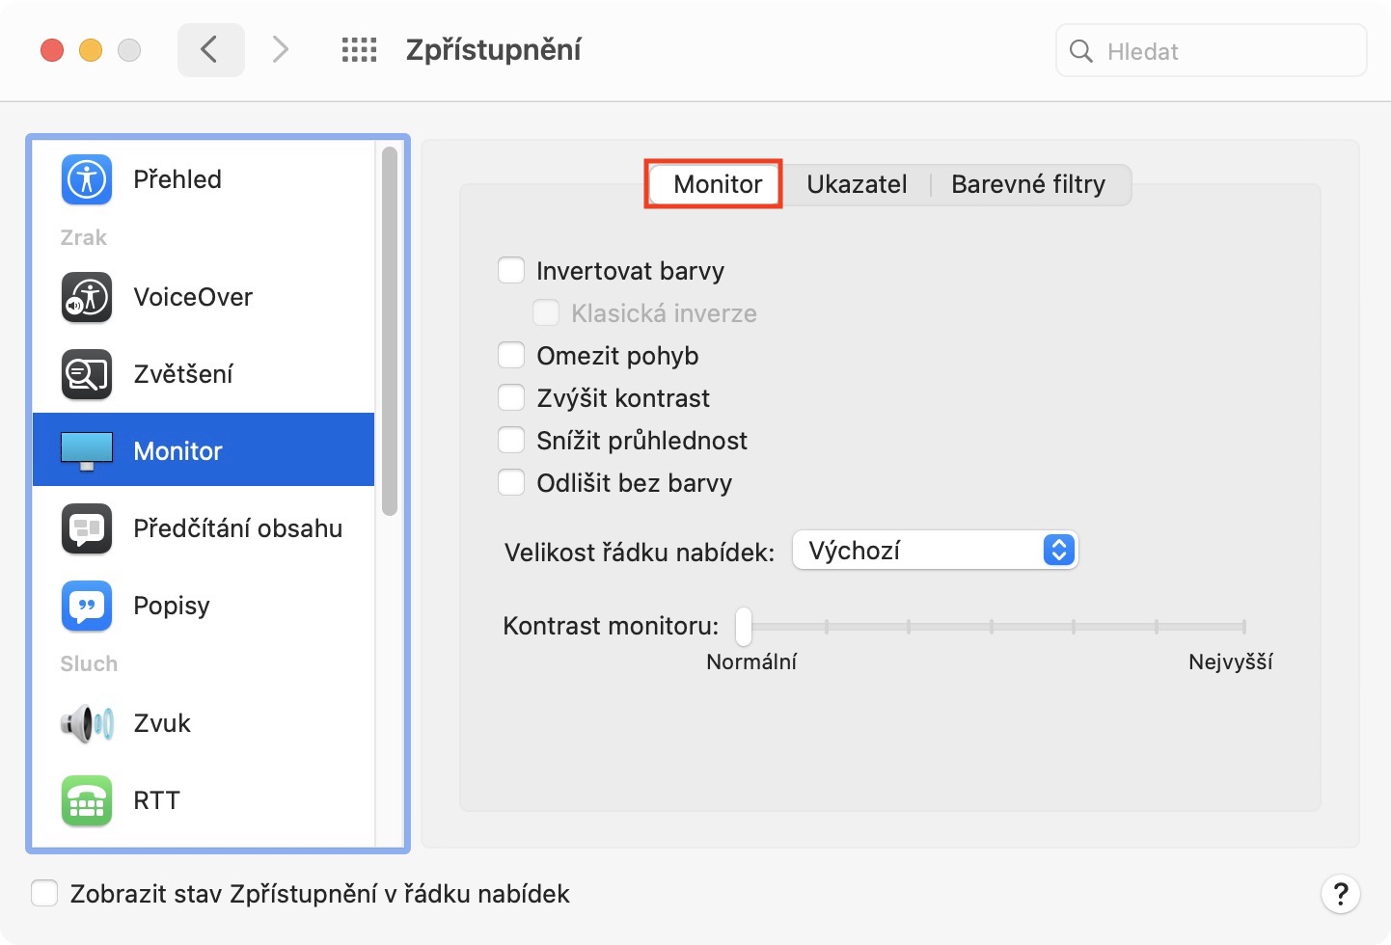
Task: Open Zvětšení zoom icon in sidebar
Action: (87, 374)
